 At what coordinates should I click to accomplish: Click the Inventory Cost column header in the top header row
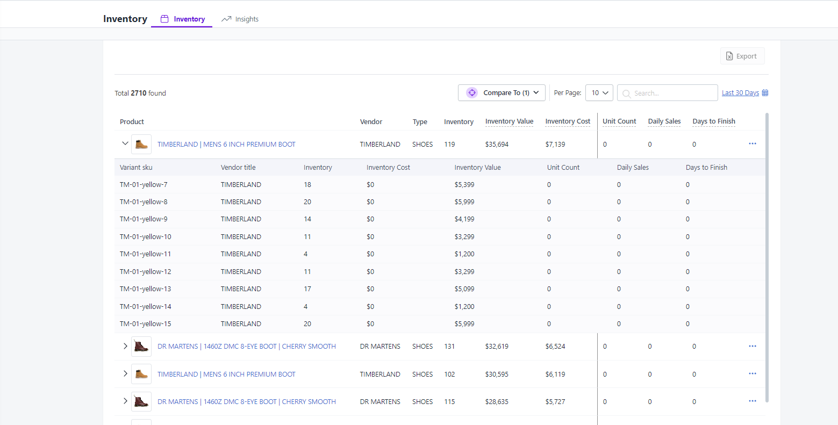point(568,121)
